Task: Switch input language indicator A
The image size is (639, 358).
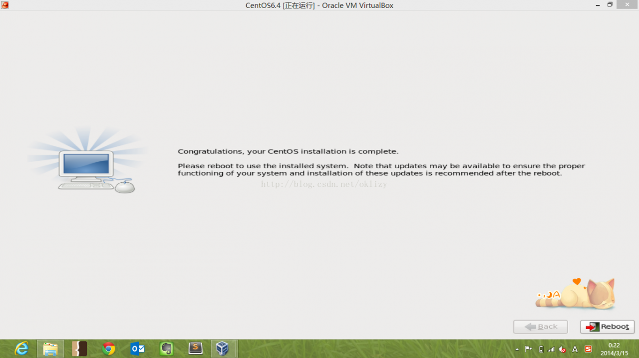Action: point(575,350)
